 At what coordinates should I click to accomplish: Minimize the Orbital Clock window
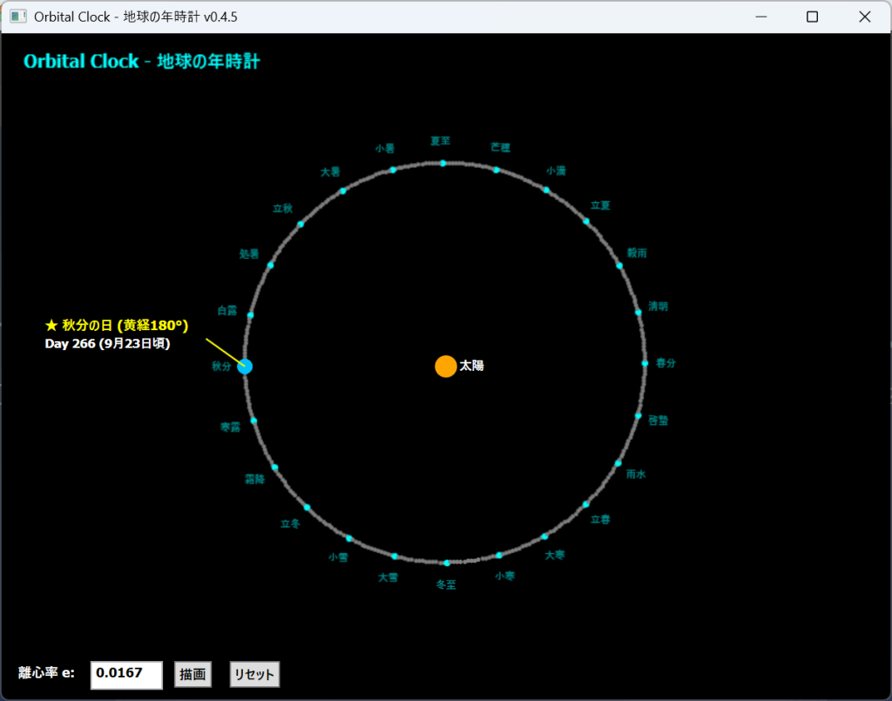(x=761, y=17)
